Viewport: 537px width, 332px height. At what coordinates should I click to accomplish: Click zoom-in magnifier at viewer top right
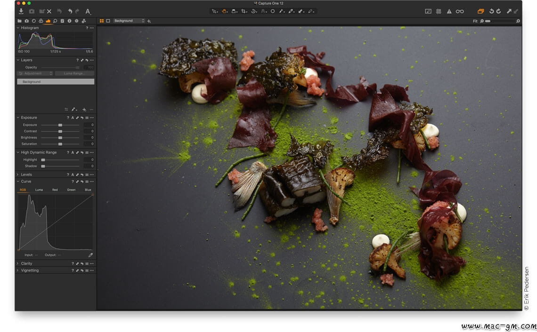click(x=518, y=21)
